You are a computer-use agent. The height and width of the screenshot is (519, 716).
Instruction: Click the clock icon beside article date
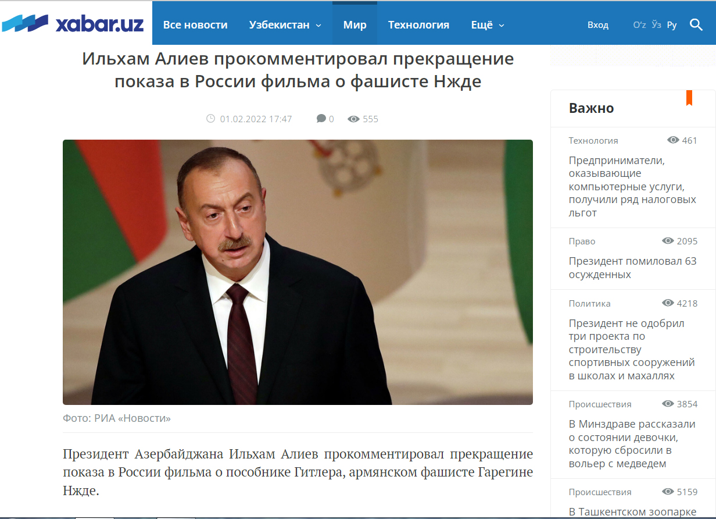[211, 119]
